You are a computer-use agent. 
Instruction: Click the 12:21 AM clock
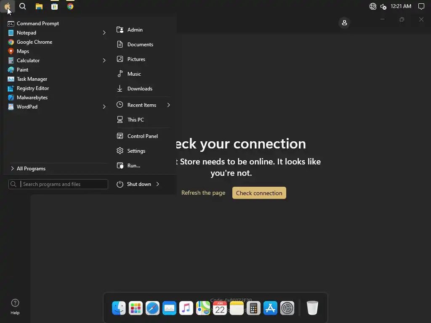point(401,6)
